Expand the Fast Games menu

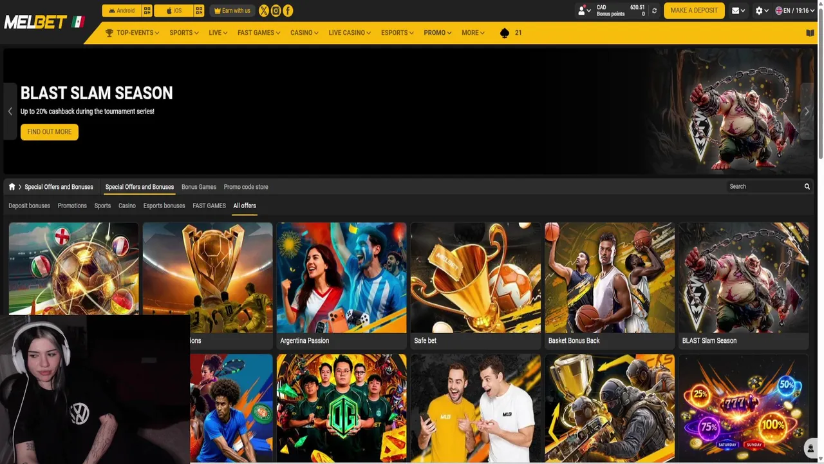point(259,33)
